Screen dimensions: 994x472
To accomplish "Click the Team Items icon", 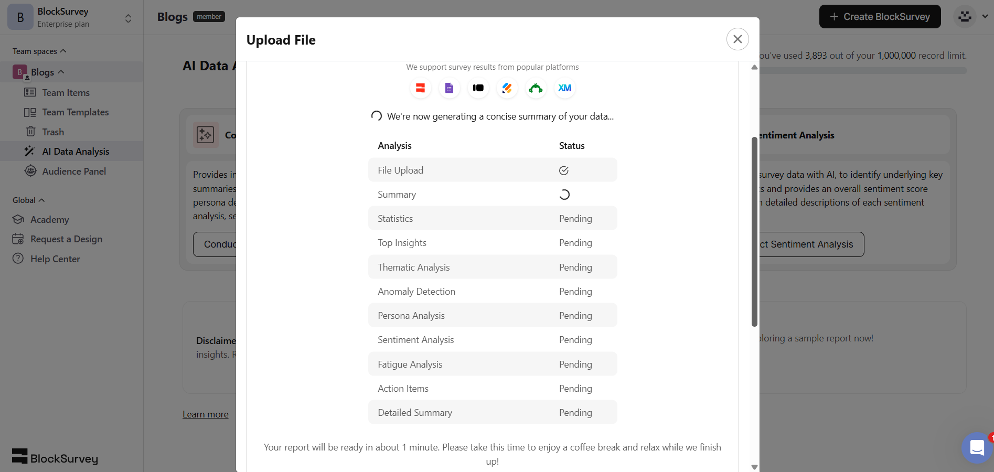I will [x=30, y=92].
